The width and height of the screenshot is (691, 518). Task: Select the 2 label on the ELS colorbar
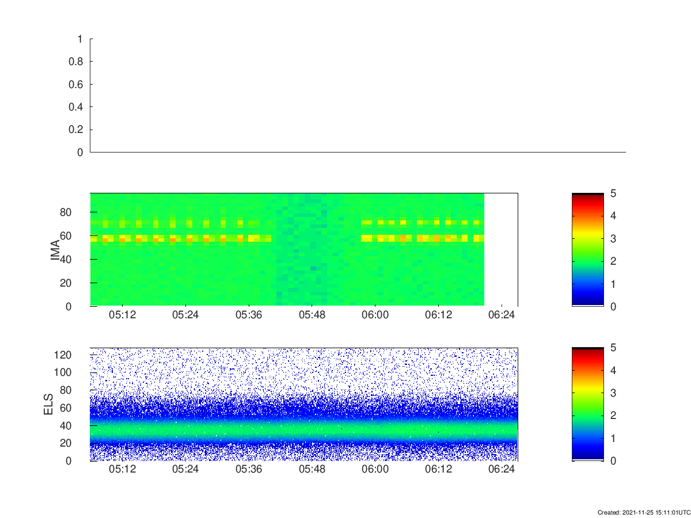(613, 416)
